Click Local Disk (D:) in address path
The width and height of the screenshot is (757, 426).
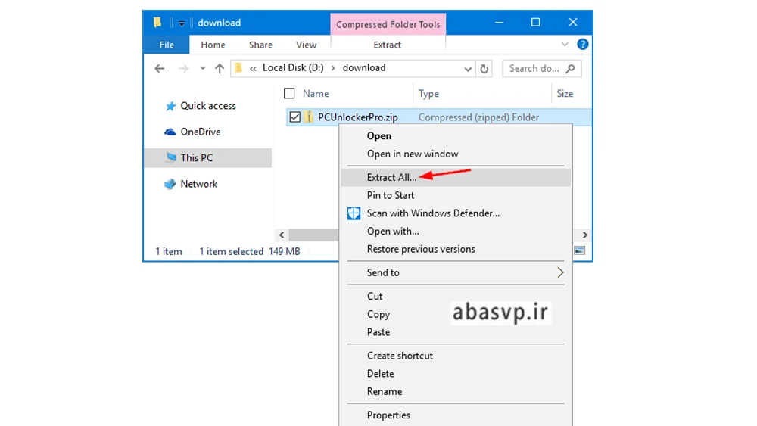(x=293, y=68)
